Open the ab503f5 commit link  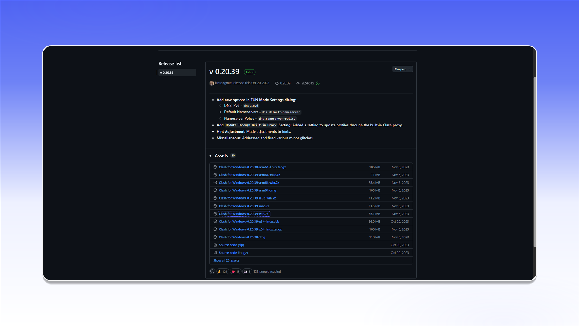point(308,83)
